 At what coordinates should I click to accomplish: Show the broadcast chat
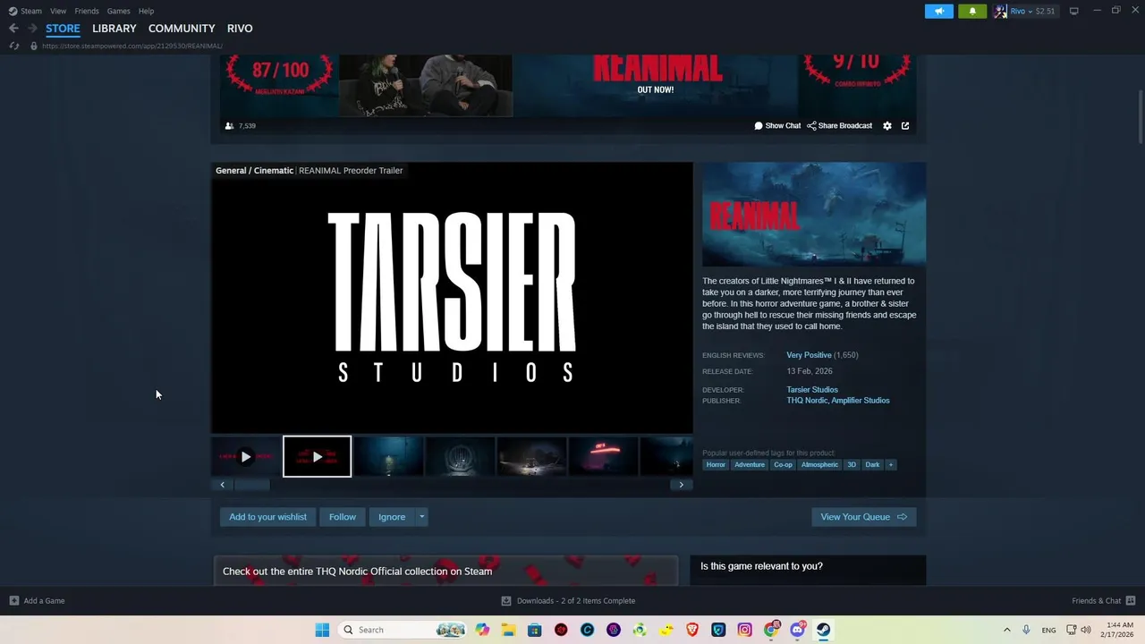(777, 126)
